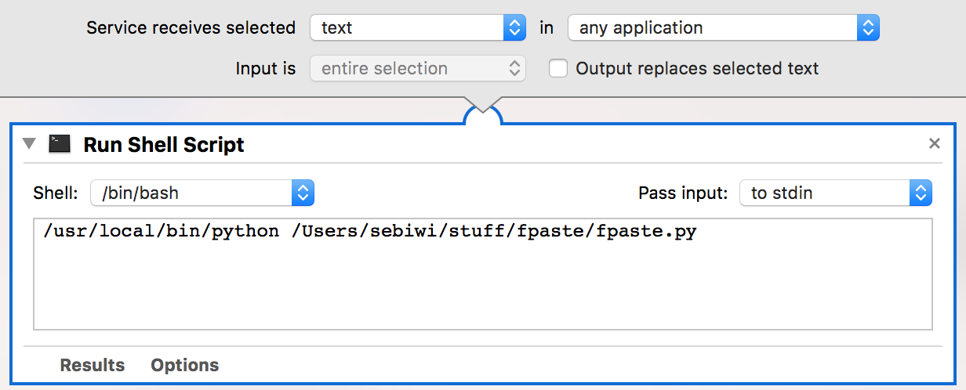
Task: Open the 'text' service input type dropdown
Action: click(x=417, y=28)
